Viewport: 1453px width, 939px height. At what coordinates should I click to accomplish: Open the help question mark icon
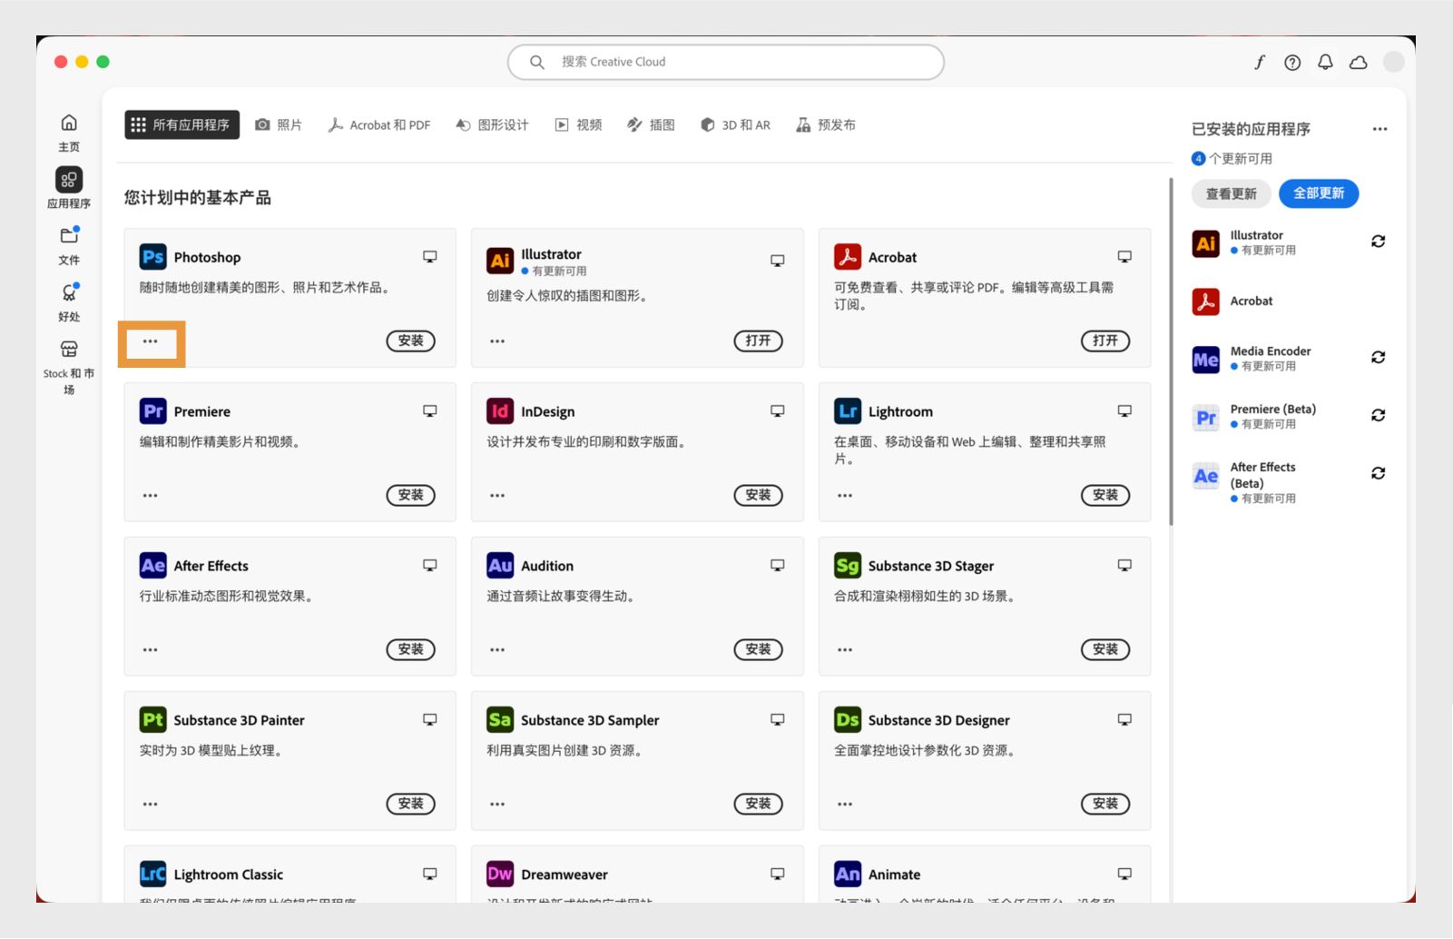pyautogui.click(x=1292, y=62)
